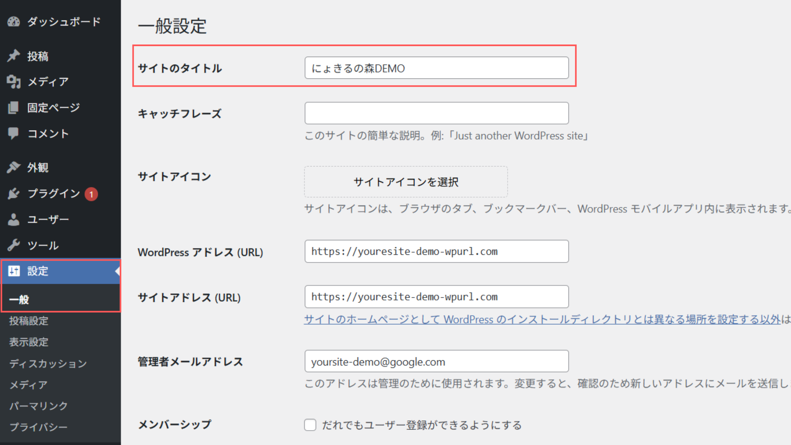This screenshot has width=791, height=445.
Task: Click the Users person icon
Action: click(14, 220)
